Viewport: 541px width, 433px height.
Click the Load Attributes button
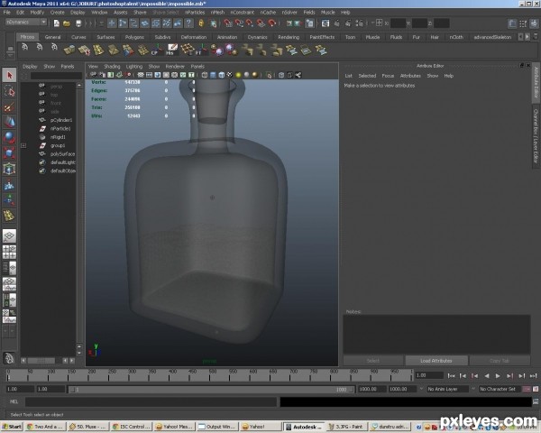point(436,361)
